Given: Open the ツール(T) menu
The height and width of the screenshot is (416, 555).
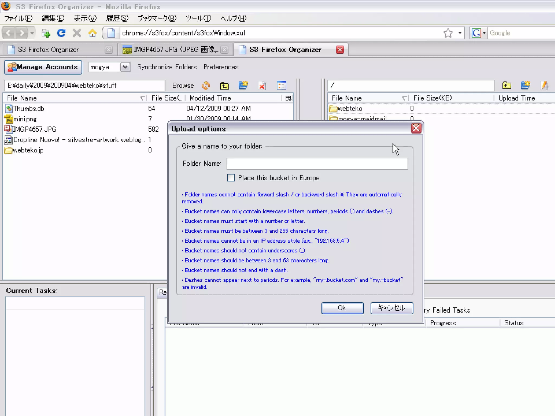Looking at the screenshot, I should click(x=198, y=18).
